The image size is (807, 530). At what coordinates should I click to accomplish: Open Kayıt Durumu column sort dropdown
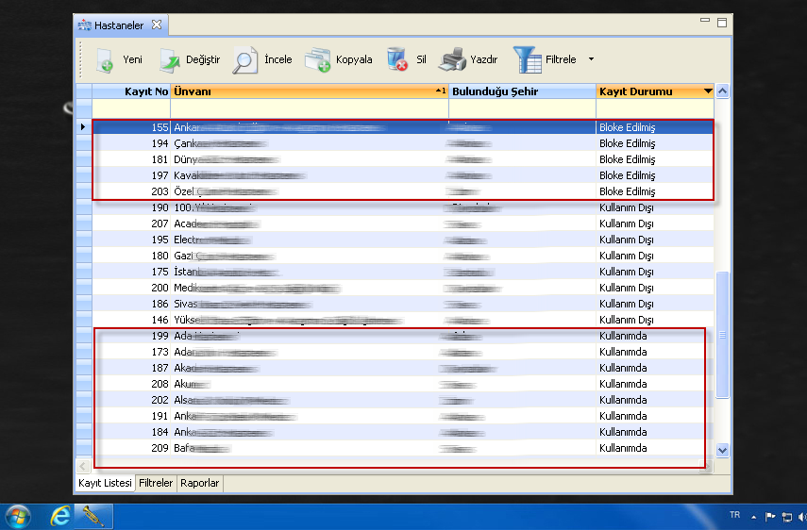pyautogui.click(x=708, y=91)
